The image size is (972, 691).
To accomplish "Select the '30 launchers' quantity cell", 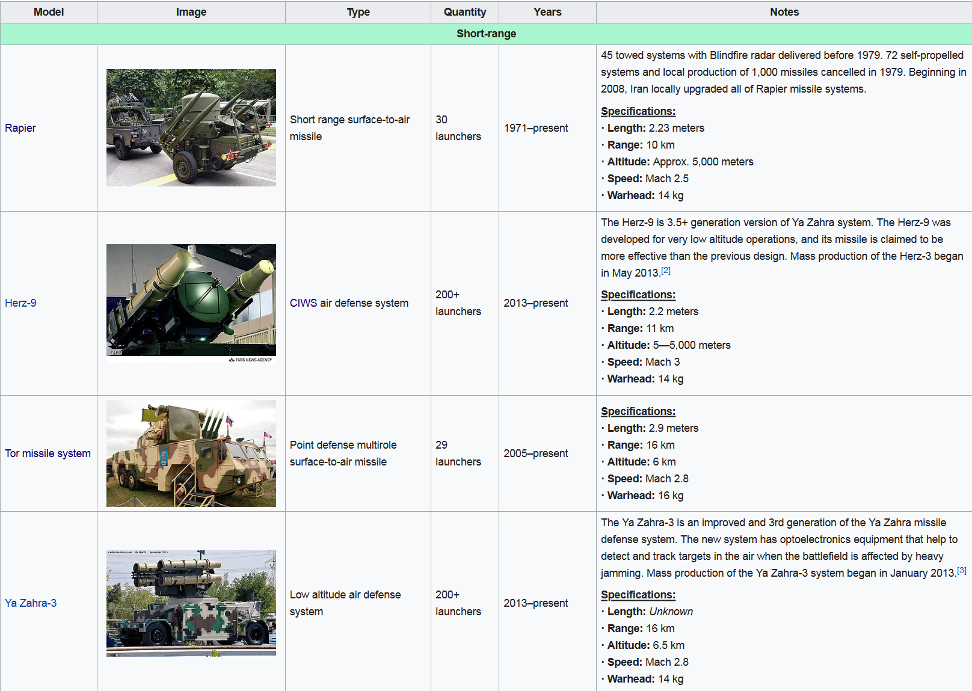I will click(x=465, y=128).
